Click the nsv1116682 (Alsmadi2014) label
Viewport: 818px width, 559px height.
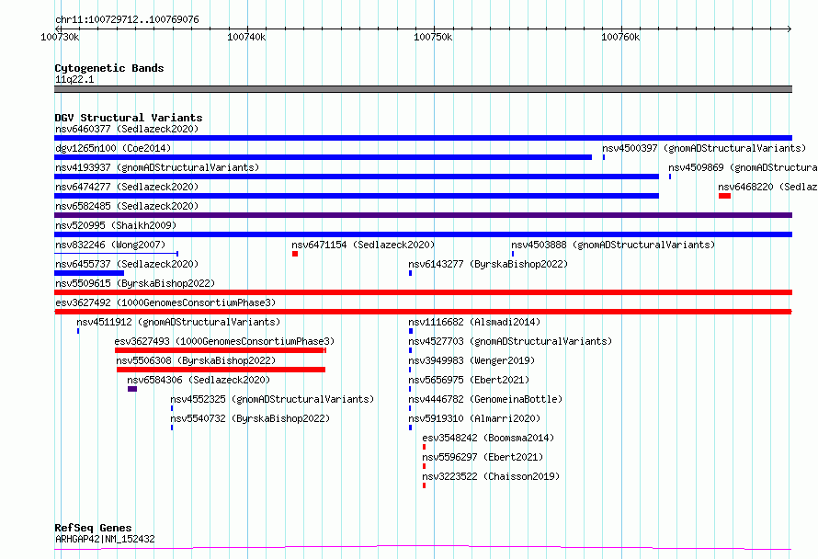click(474, 322)
